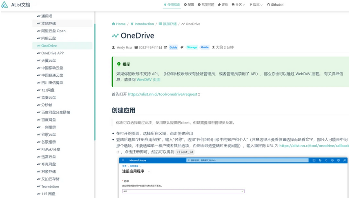Select 通用项 in the sidebar
Viewport: 350px width, 198px height.
[x=62, y=16]
